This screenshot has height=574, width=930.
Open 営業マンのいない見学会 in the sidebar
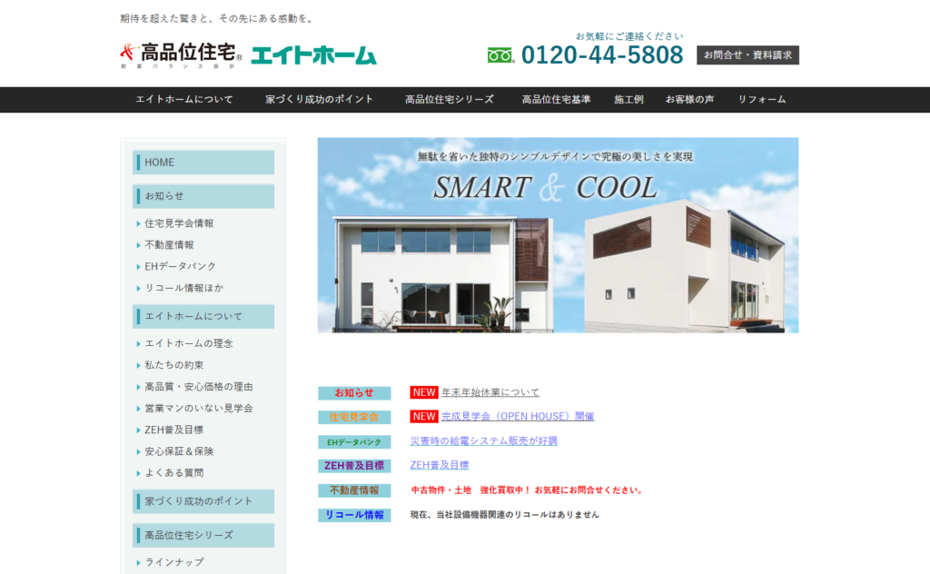(199, 409)
